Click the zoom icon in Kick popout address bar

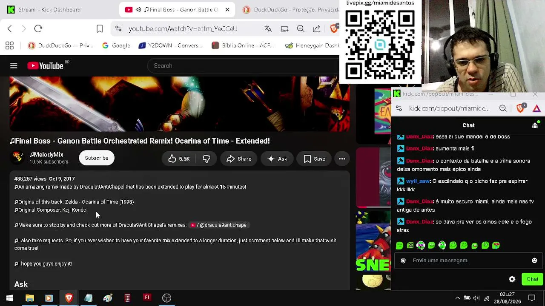[503, 108]
